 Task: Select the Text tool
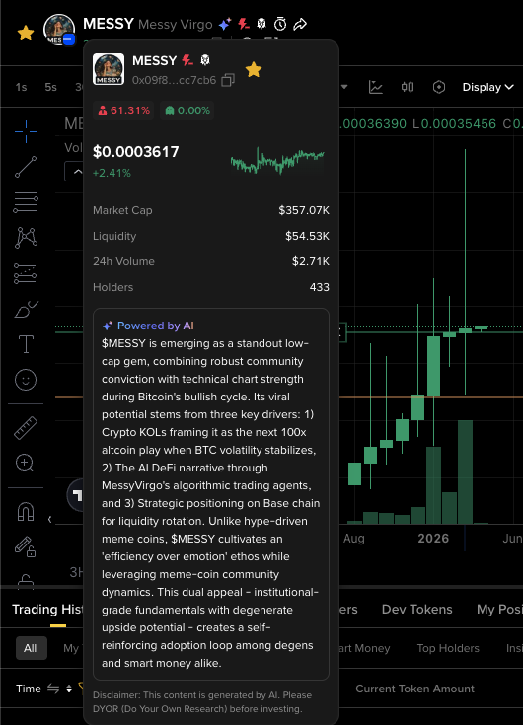(26, 344)
